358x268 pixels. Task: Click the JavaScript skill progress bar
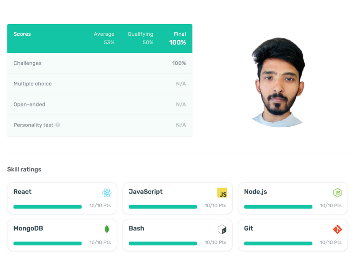[163, 207]
